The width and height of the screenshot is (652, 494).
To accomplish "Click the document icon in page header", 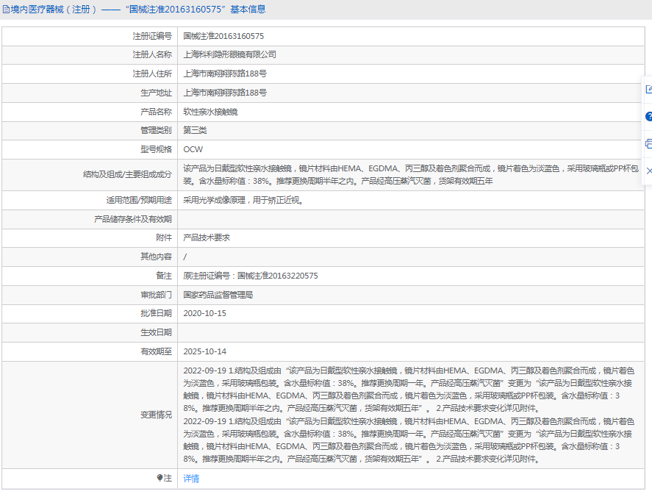I will point(6,10).
